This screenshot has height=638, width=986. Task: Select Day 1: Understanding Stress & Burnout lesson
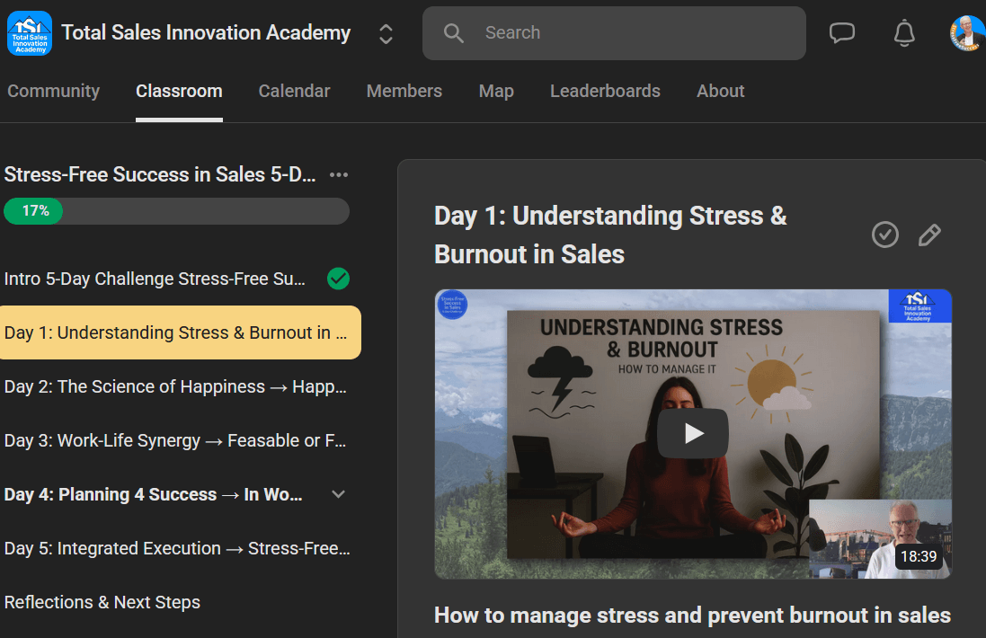181,332
